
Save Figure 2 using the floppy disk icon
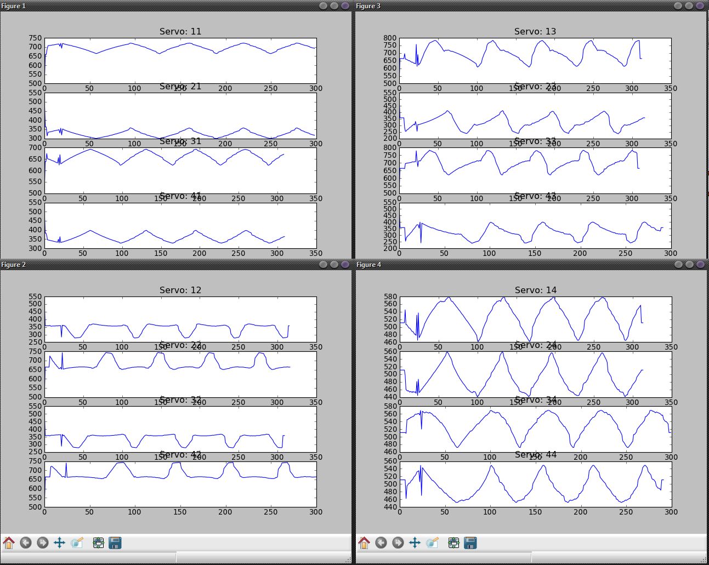115,543
